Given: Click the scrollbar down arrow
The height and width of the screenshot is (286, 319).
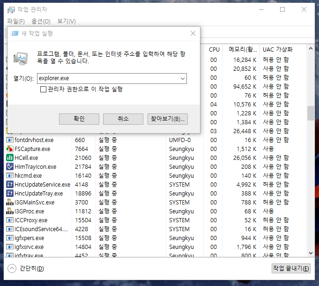Looking at the screenshot, I should (x=311, y=253).
